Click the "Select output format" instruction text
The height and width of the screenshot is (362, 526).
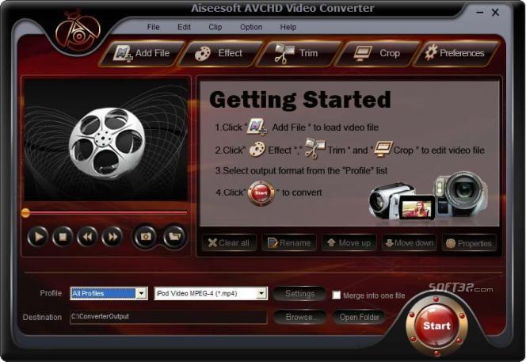click(x=301, y=171)
